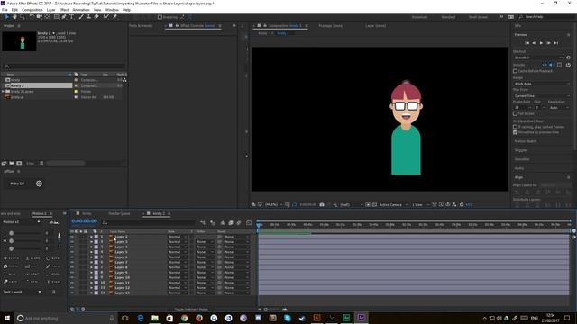
Task: Expand Layer 10 properties triangle
Action: pyautogui.click(x=91, y=278)
